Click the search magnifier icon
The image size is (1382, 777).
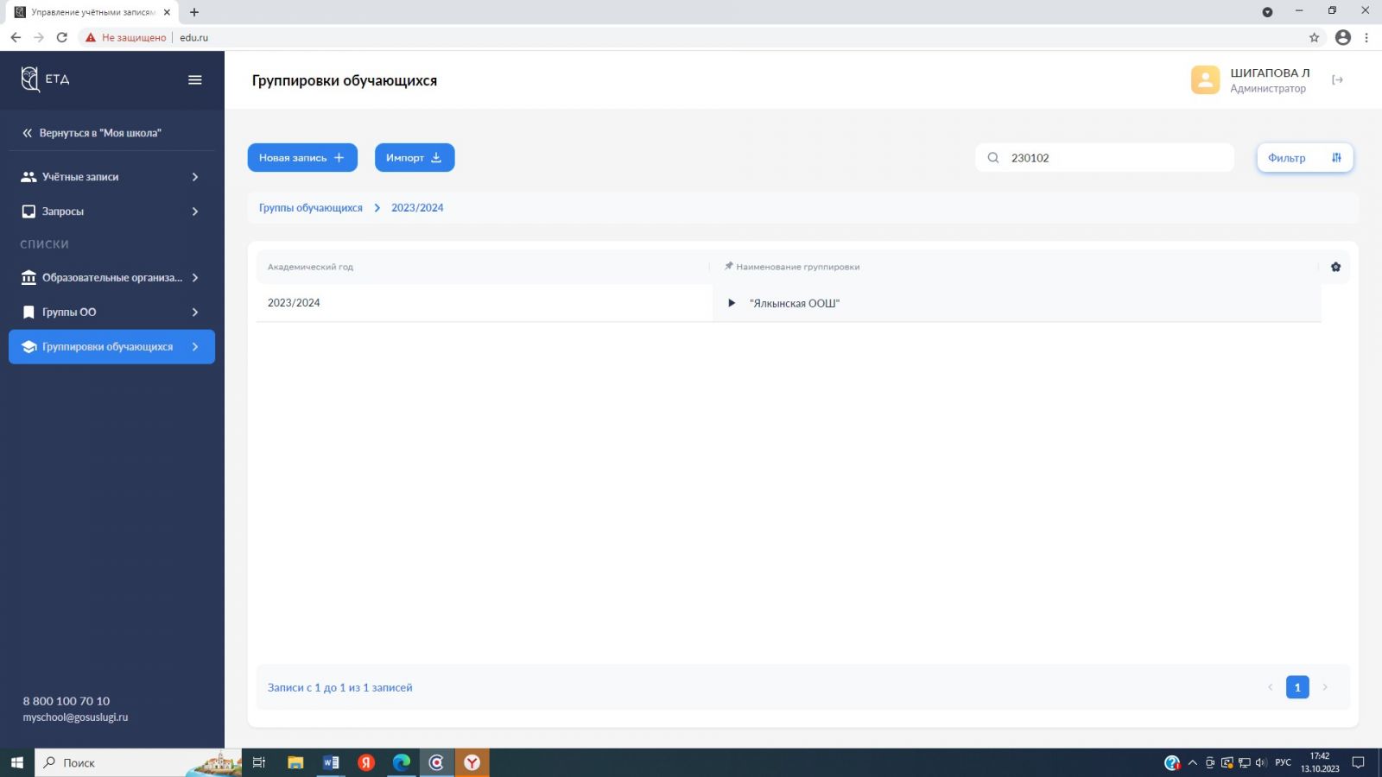pyautogui.click(x=993, y=158)
